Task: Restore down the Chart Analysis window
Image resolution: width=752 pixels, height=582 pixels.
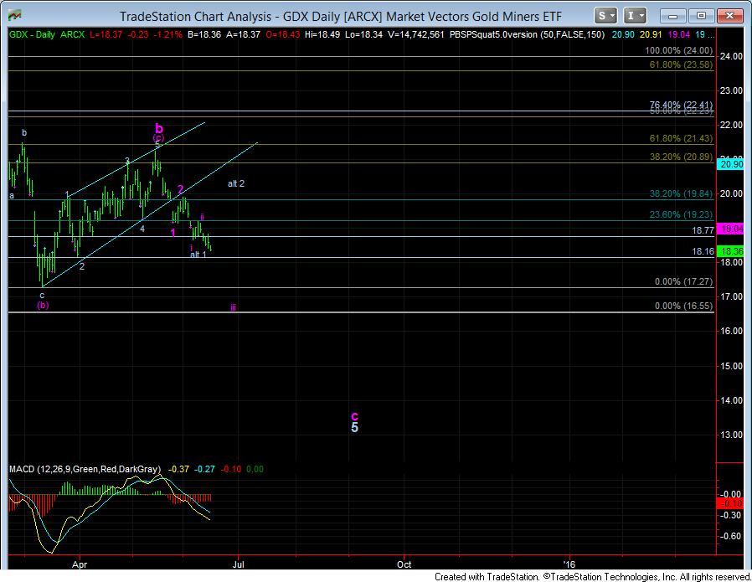Action: pos(701,16)
